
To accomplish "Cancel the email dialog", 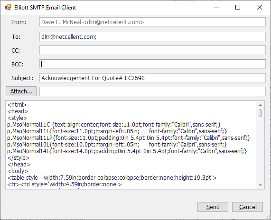I will coord(247,207).
